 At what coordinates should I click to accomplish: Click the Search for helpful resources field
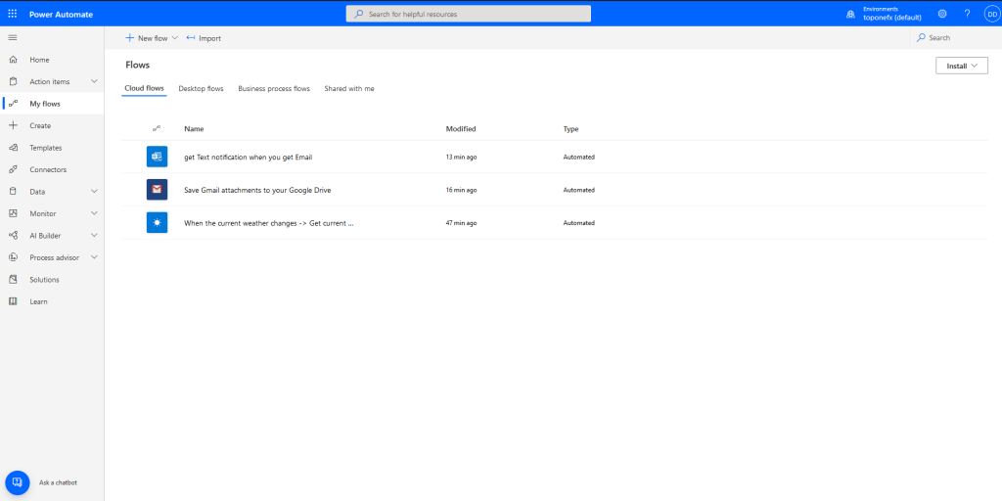tap(469, 14)
